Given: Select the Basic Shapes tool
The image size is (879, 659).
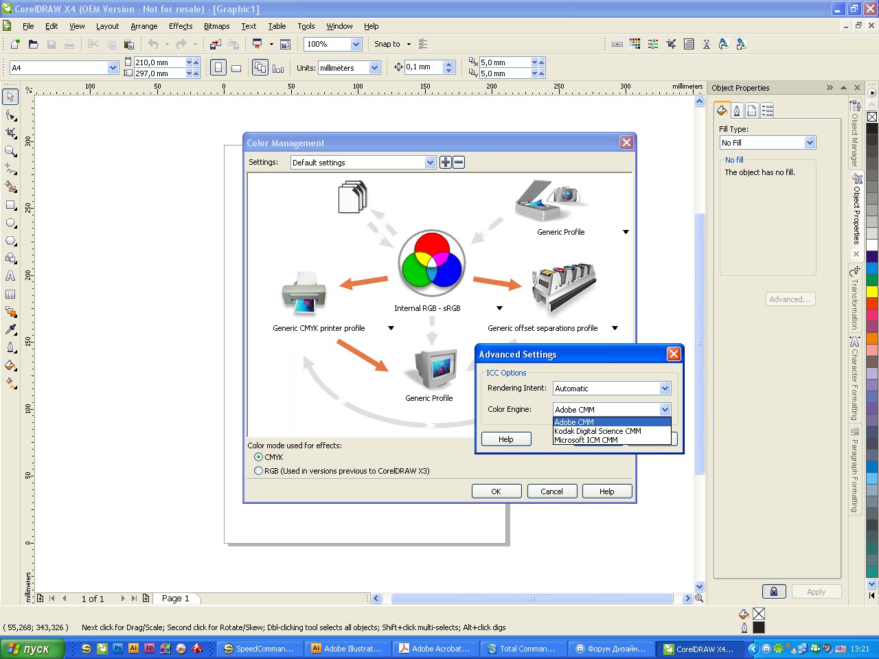Looking at the screenshot, I should (x=10, y=258).
